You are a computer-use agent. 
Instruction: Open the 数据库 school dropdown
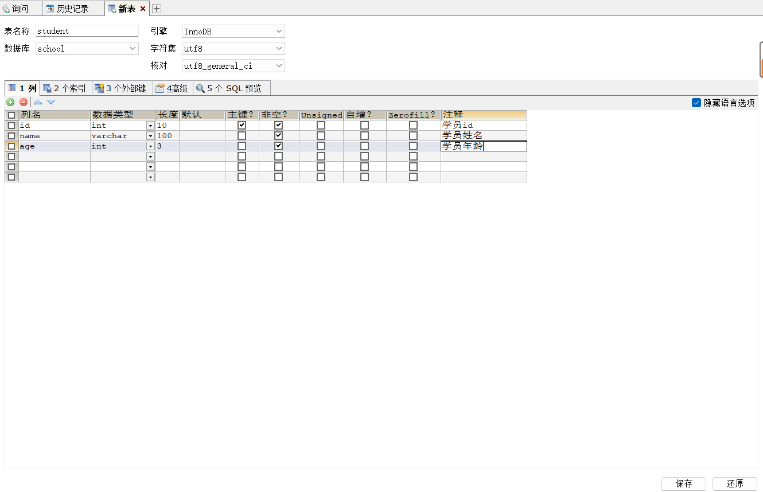tap(87, 49)
